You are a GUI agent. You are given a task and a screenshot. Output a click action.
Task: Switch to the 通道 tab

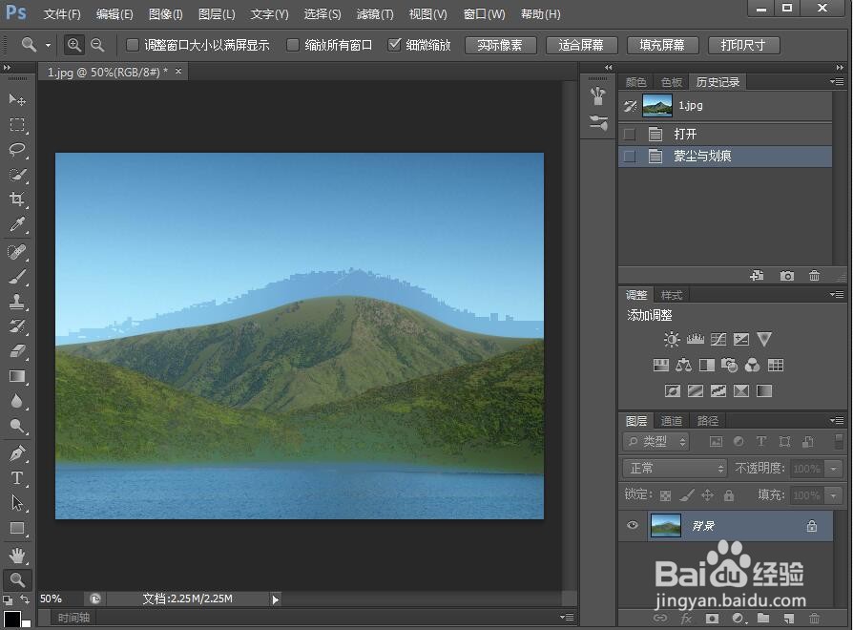tap(672, 421)
